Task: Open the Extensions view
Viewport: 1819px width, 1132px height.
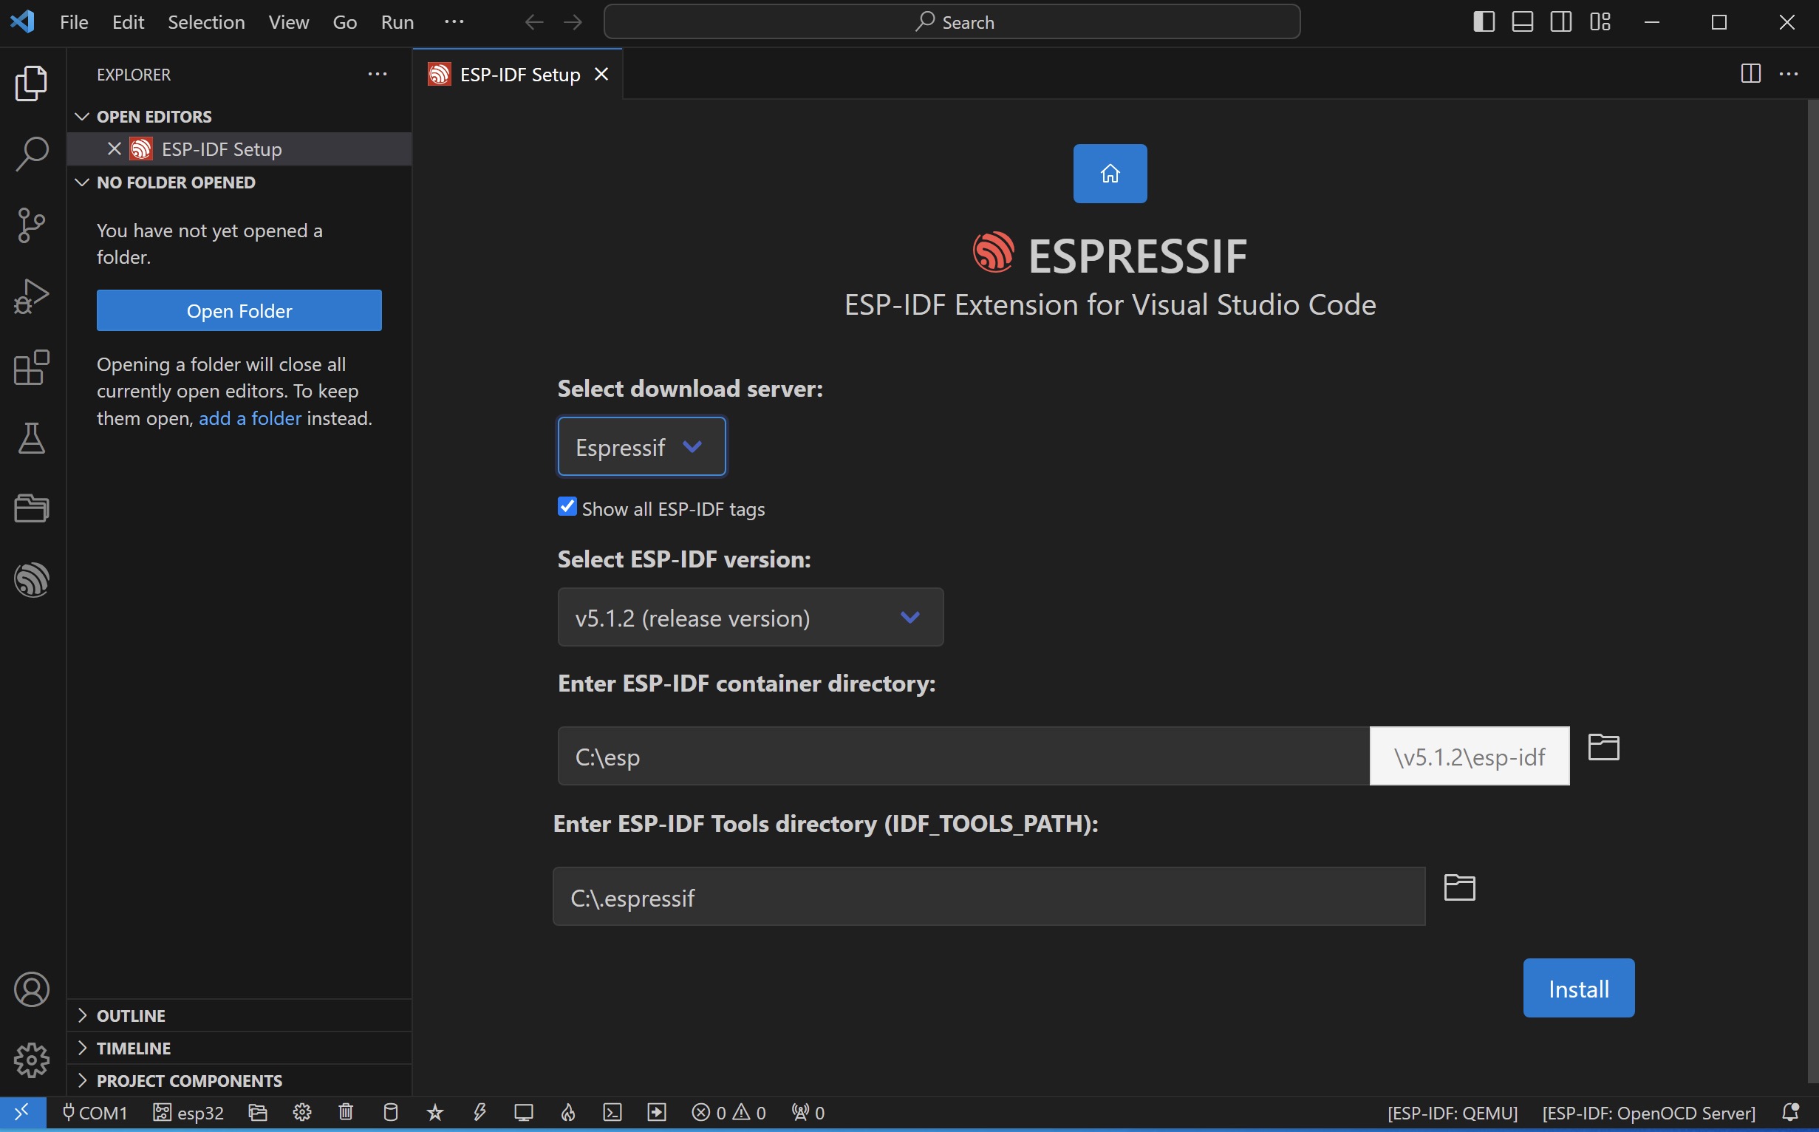Action: [32, 367]
